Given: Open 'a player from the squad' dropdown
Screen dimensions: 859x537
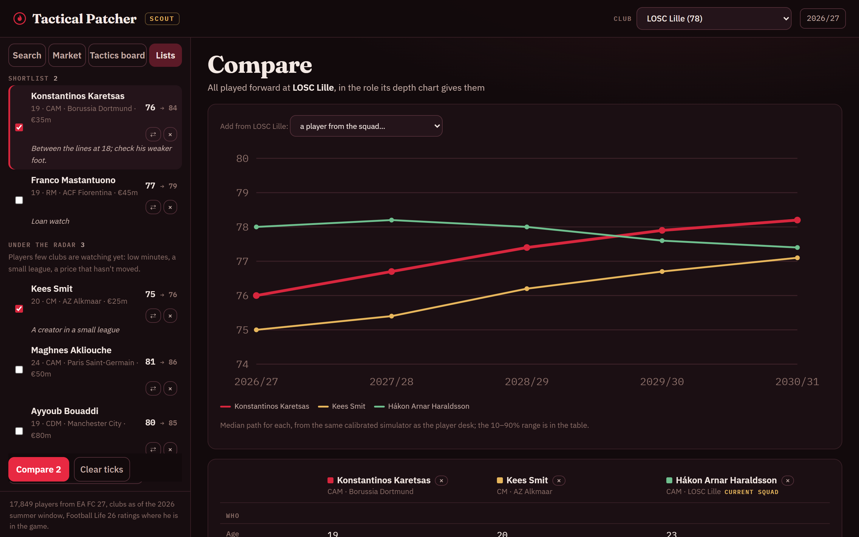Looking at the screenshot, I should (x=366, y=126).
